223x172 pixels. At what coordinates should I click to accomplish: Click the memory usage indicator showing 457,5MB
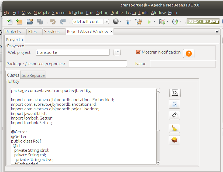pos(203,21)
